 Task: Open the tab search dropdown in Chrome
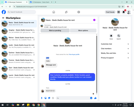2,2
